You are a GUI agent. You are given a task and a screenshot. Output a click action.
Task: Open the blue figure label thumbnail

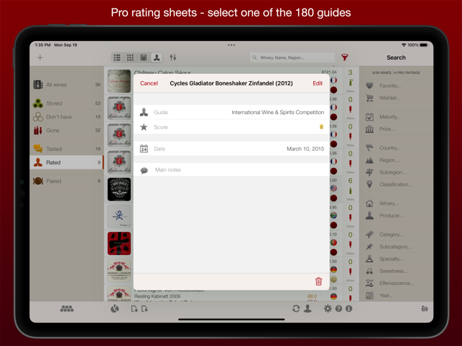(119, 217)
